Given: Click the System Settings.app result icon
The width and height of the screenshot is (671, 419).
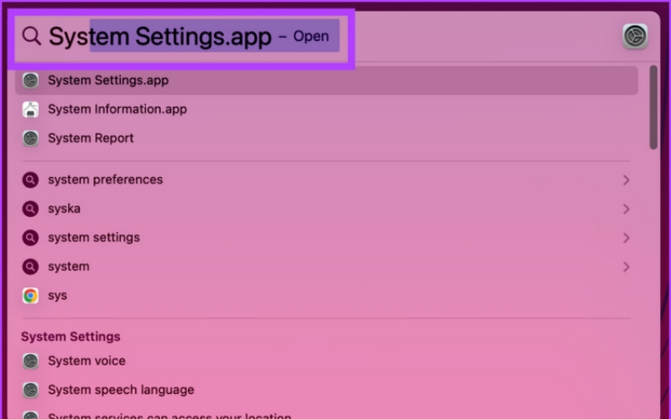Looking at the screenshot, I should click(x=30, y=80).
